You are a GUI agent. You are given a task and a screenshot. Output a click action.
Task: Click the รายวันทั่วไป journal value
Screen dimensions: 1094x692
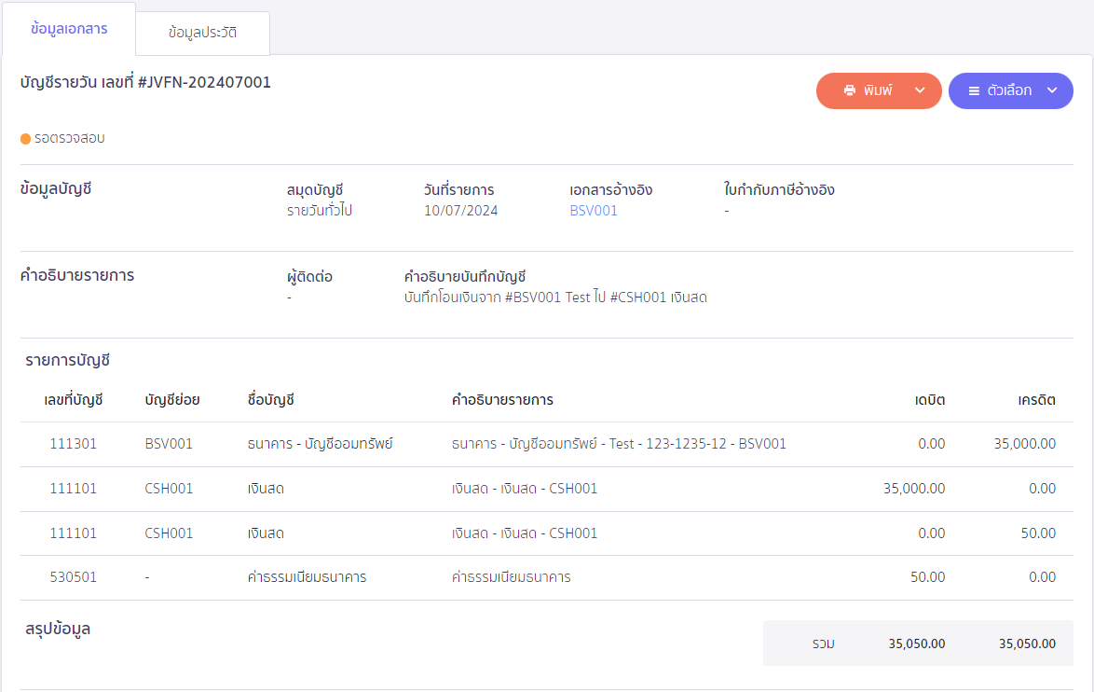coord(319,210)
